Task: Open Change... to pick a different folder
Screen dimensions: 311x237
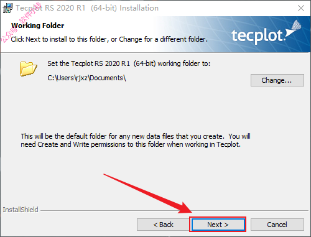Action: pos(277,80)
